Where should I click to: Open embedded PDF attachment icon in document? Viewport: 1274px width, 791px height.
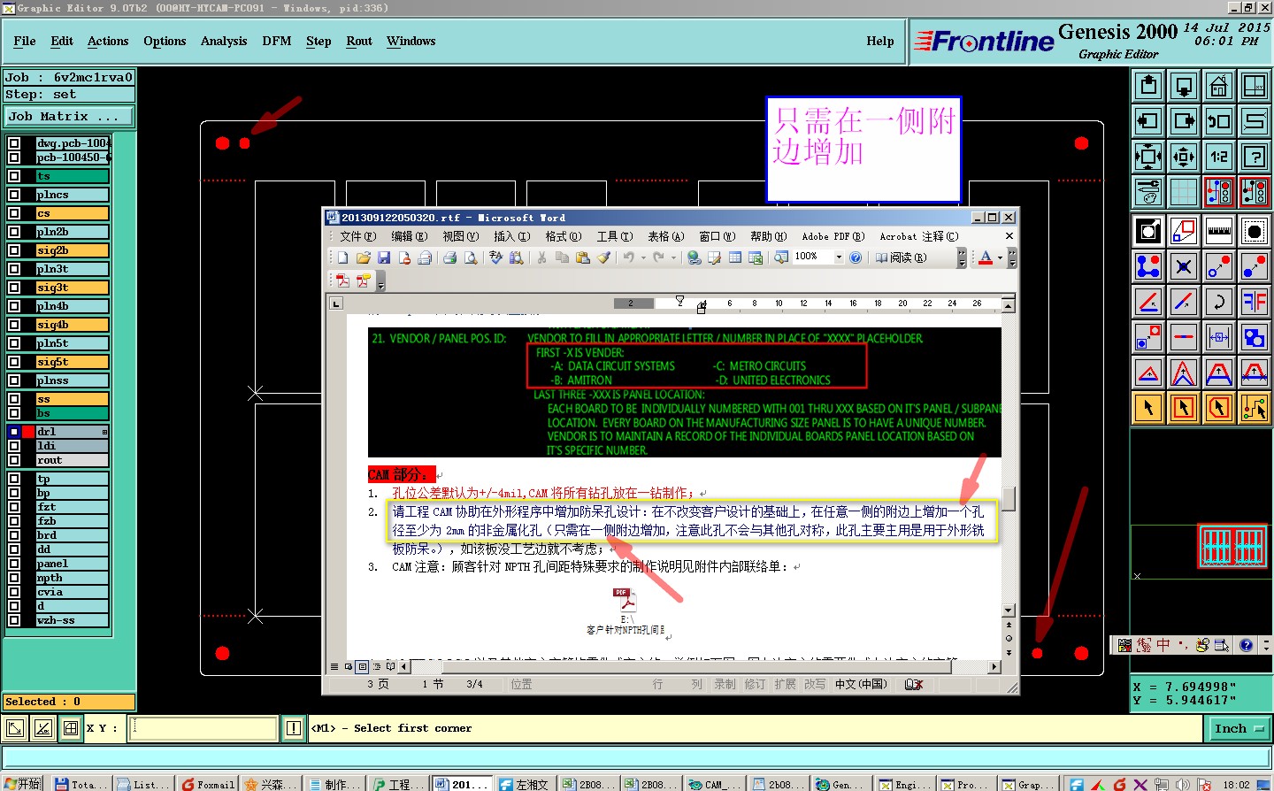coord(626,599)
